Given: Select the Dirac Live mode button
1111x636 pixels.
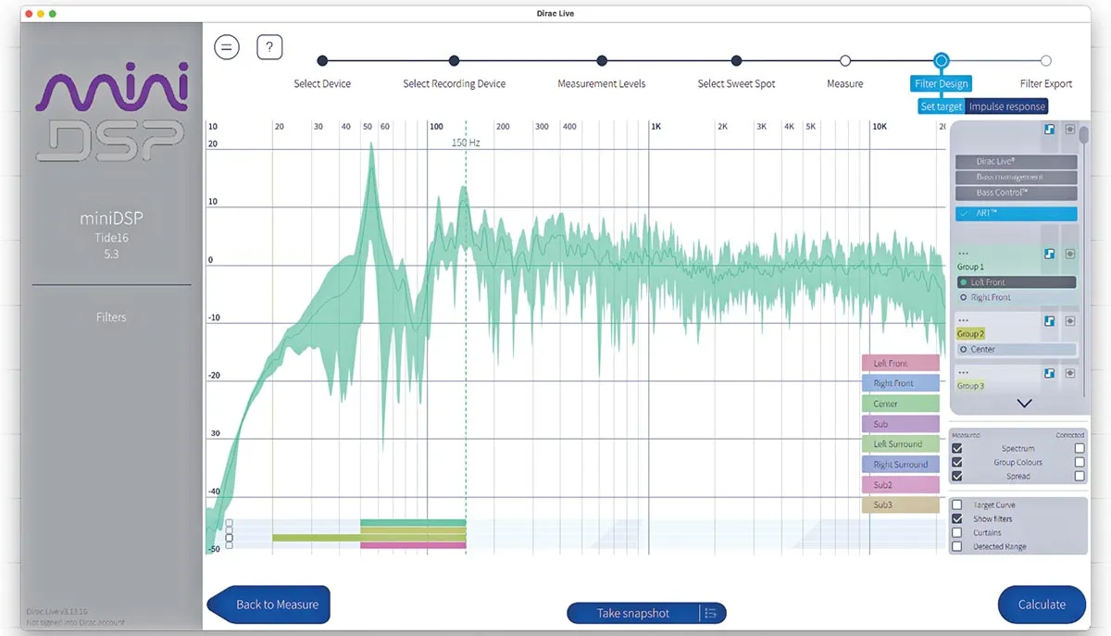Looking at the screenshot, I should 1017,162.
